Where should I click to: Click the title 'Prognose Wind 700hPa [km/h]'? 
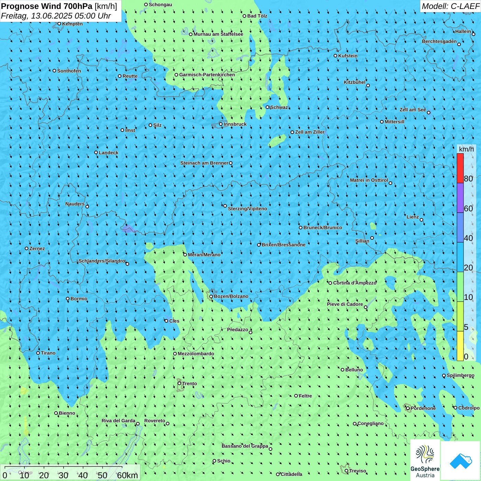click(59, 6)
